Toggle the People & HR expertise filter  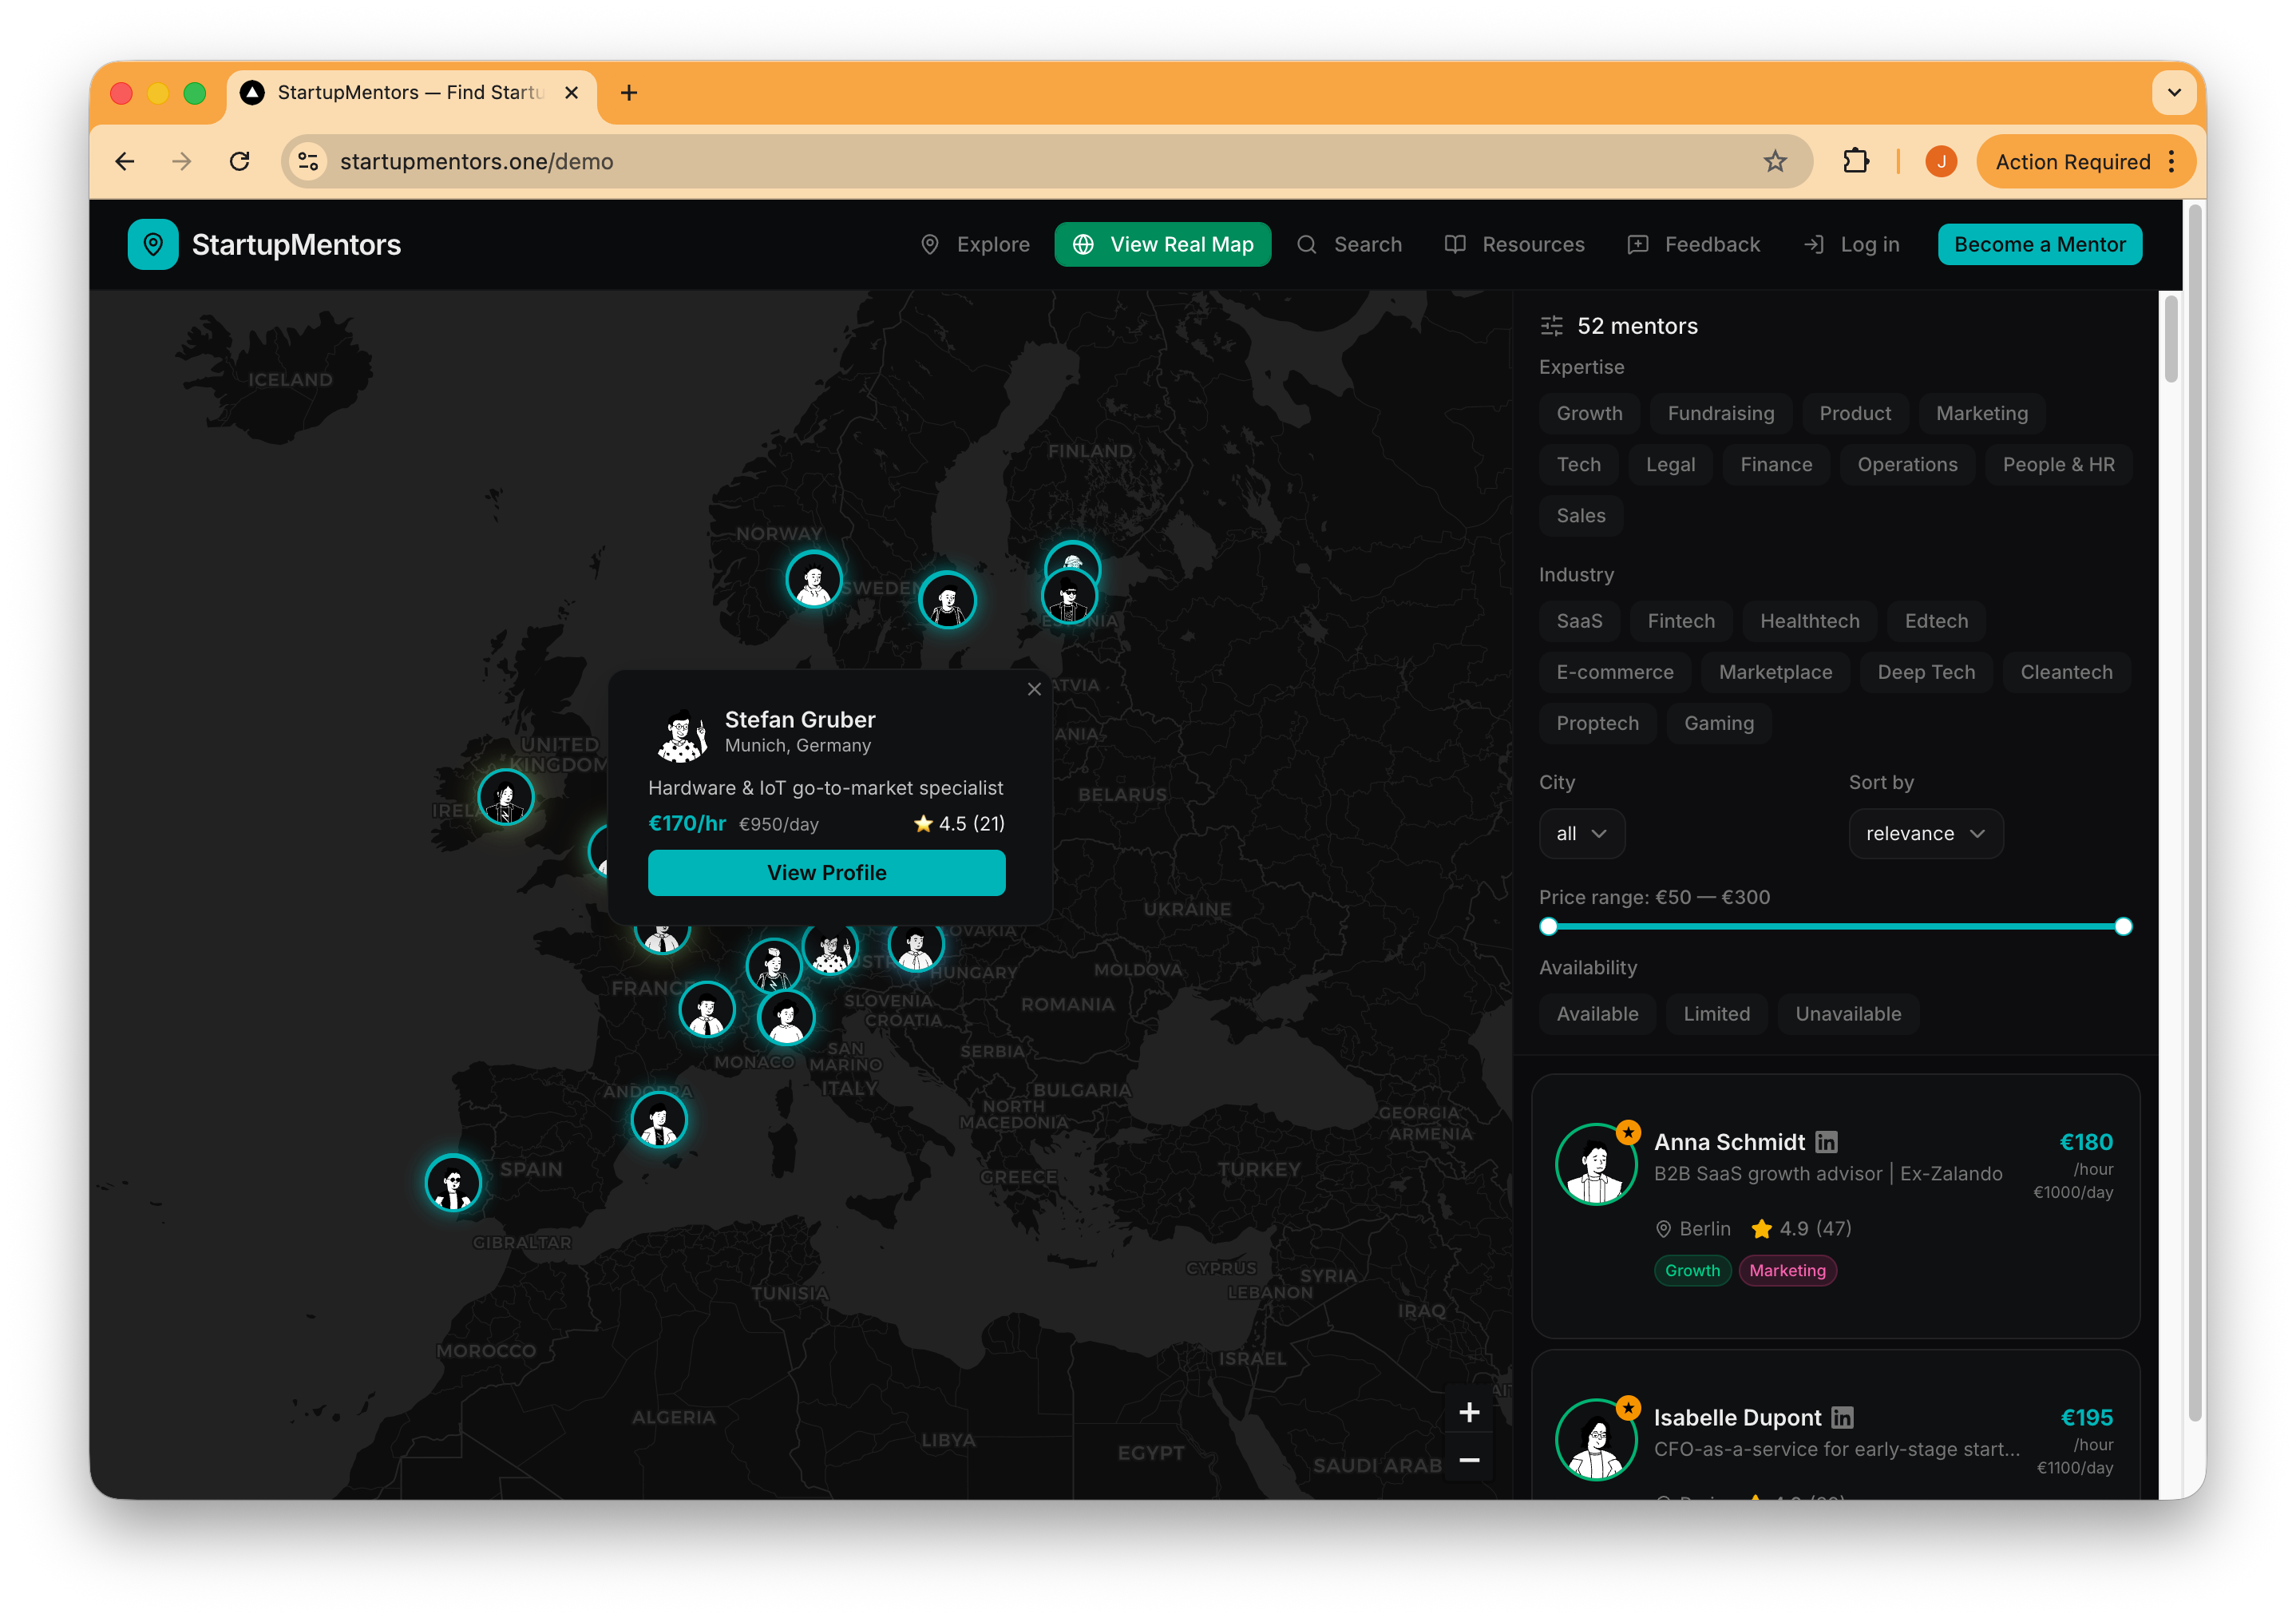(2058, 464)
